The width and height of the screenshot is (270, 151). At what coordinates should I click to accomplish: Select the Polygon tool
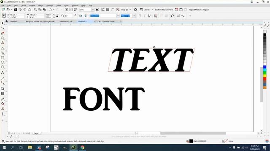[3, 67]
